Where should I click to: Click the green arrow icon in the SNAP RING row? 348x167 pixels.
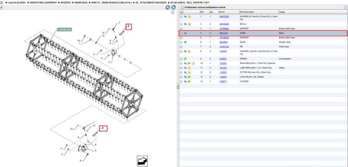[189, 63]
